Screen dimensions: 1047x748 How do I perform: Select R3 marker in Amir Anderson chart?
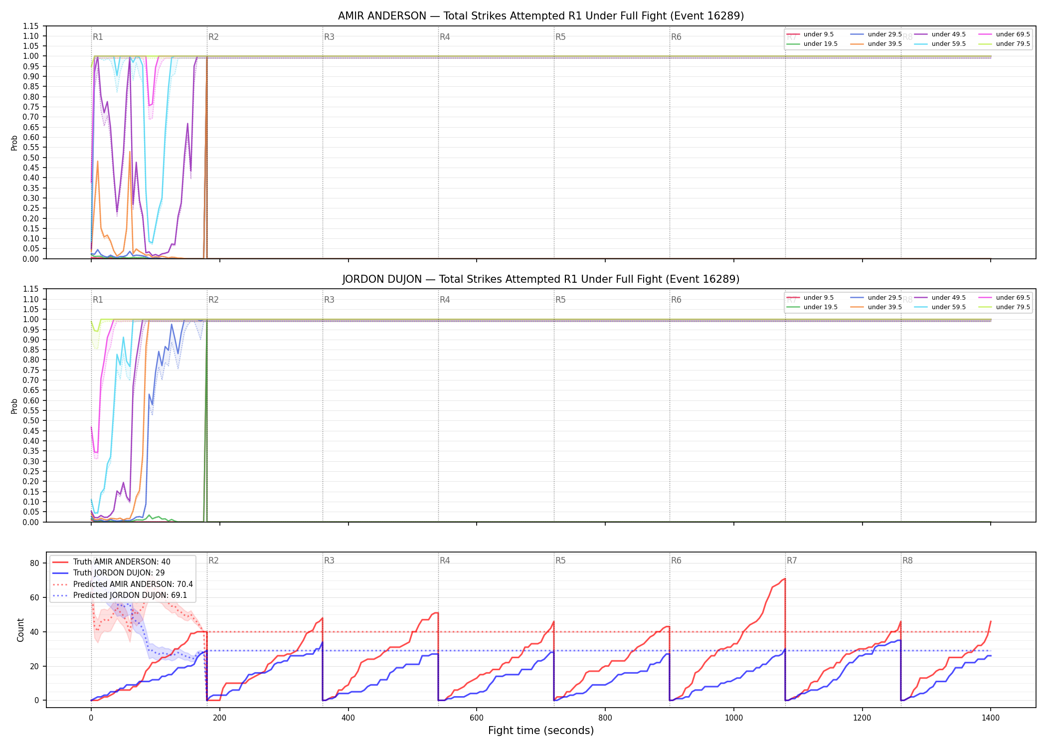[329, 37]
